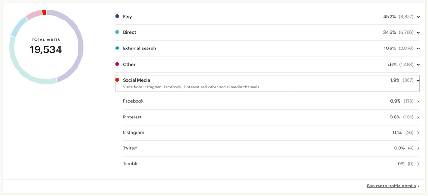The width and height of the screenshot is (428, 196).
Task: Open Instagram details arrow
Action: click(x=418, y=133)
